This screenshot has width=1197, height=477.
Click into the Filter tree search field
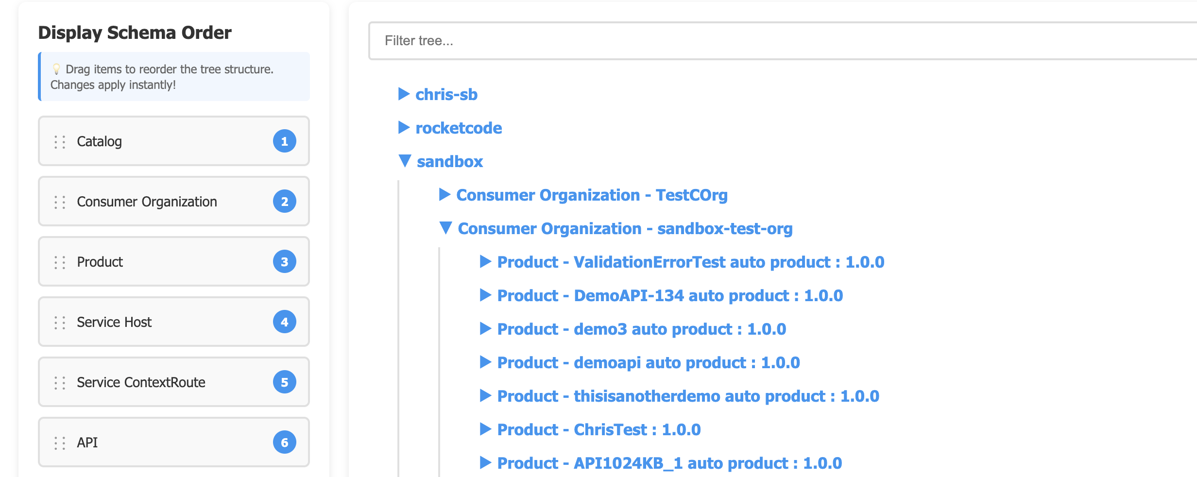(x=777, y=41)
